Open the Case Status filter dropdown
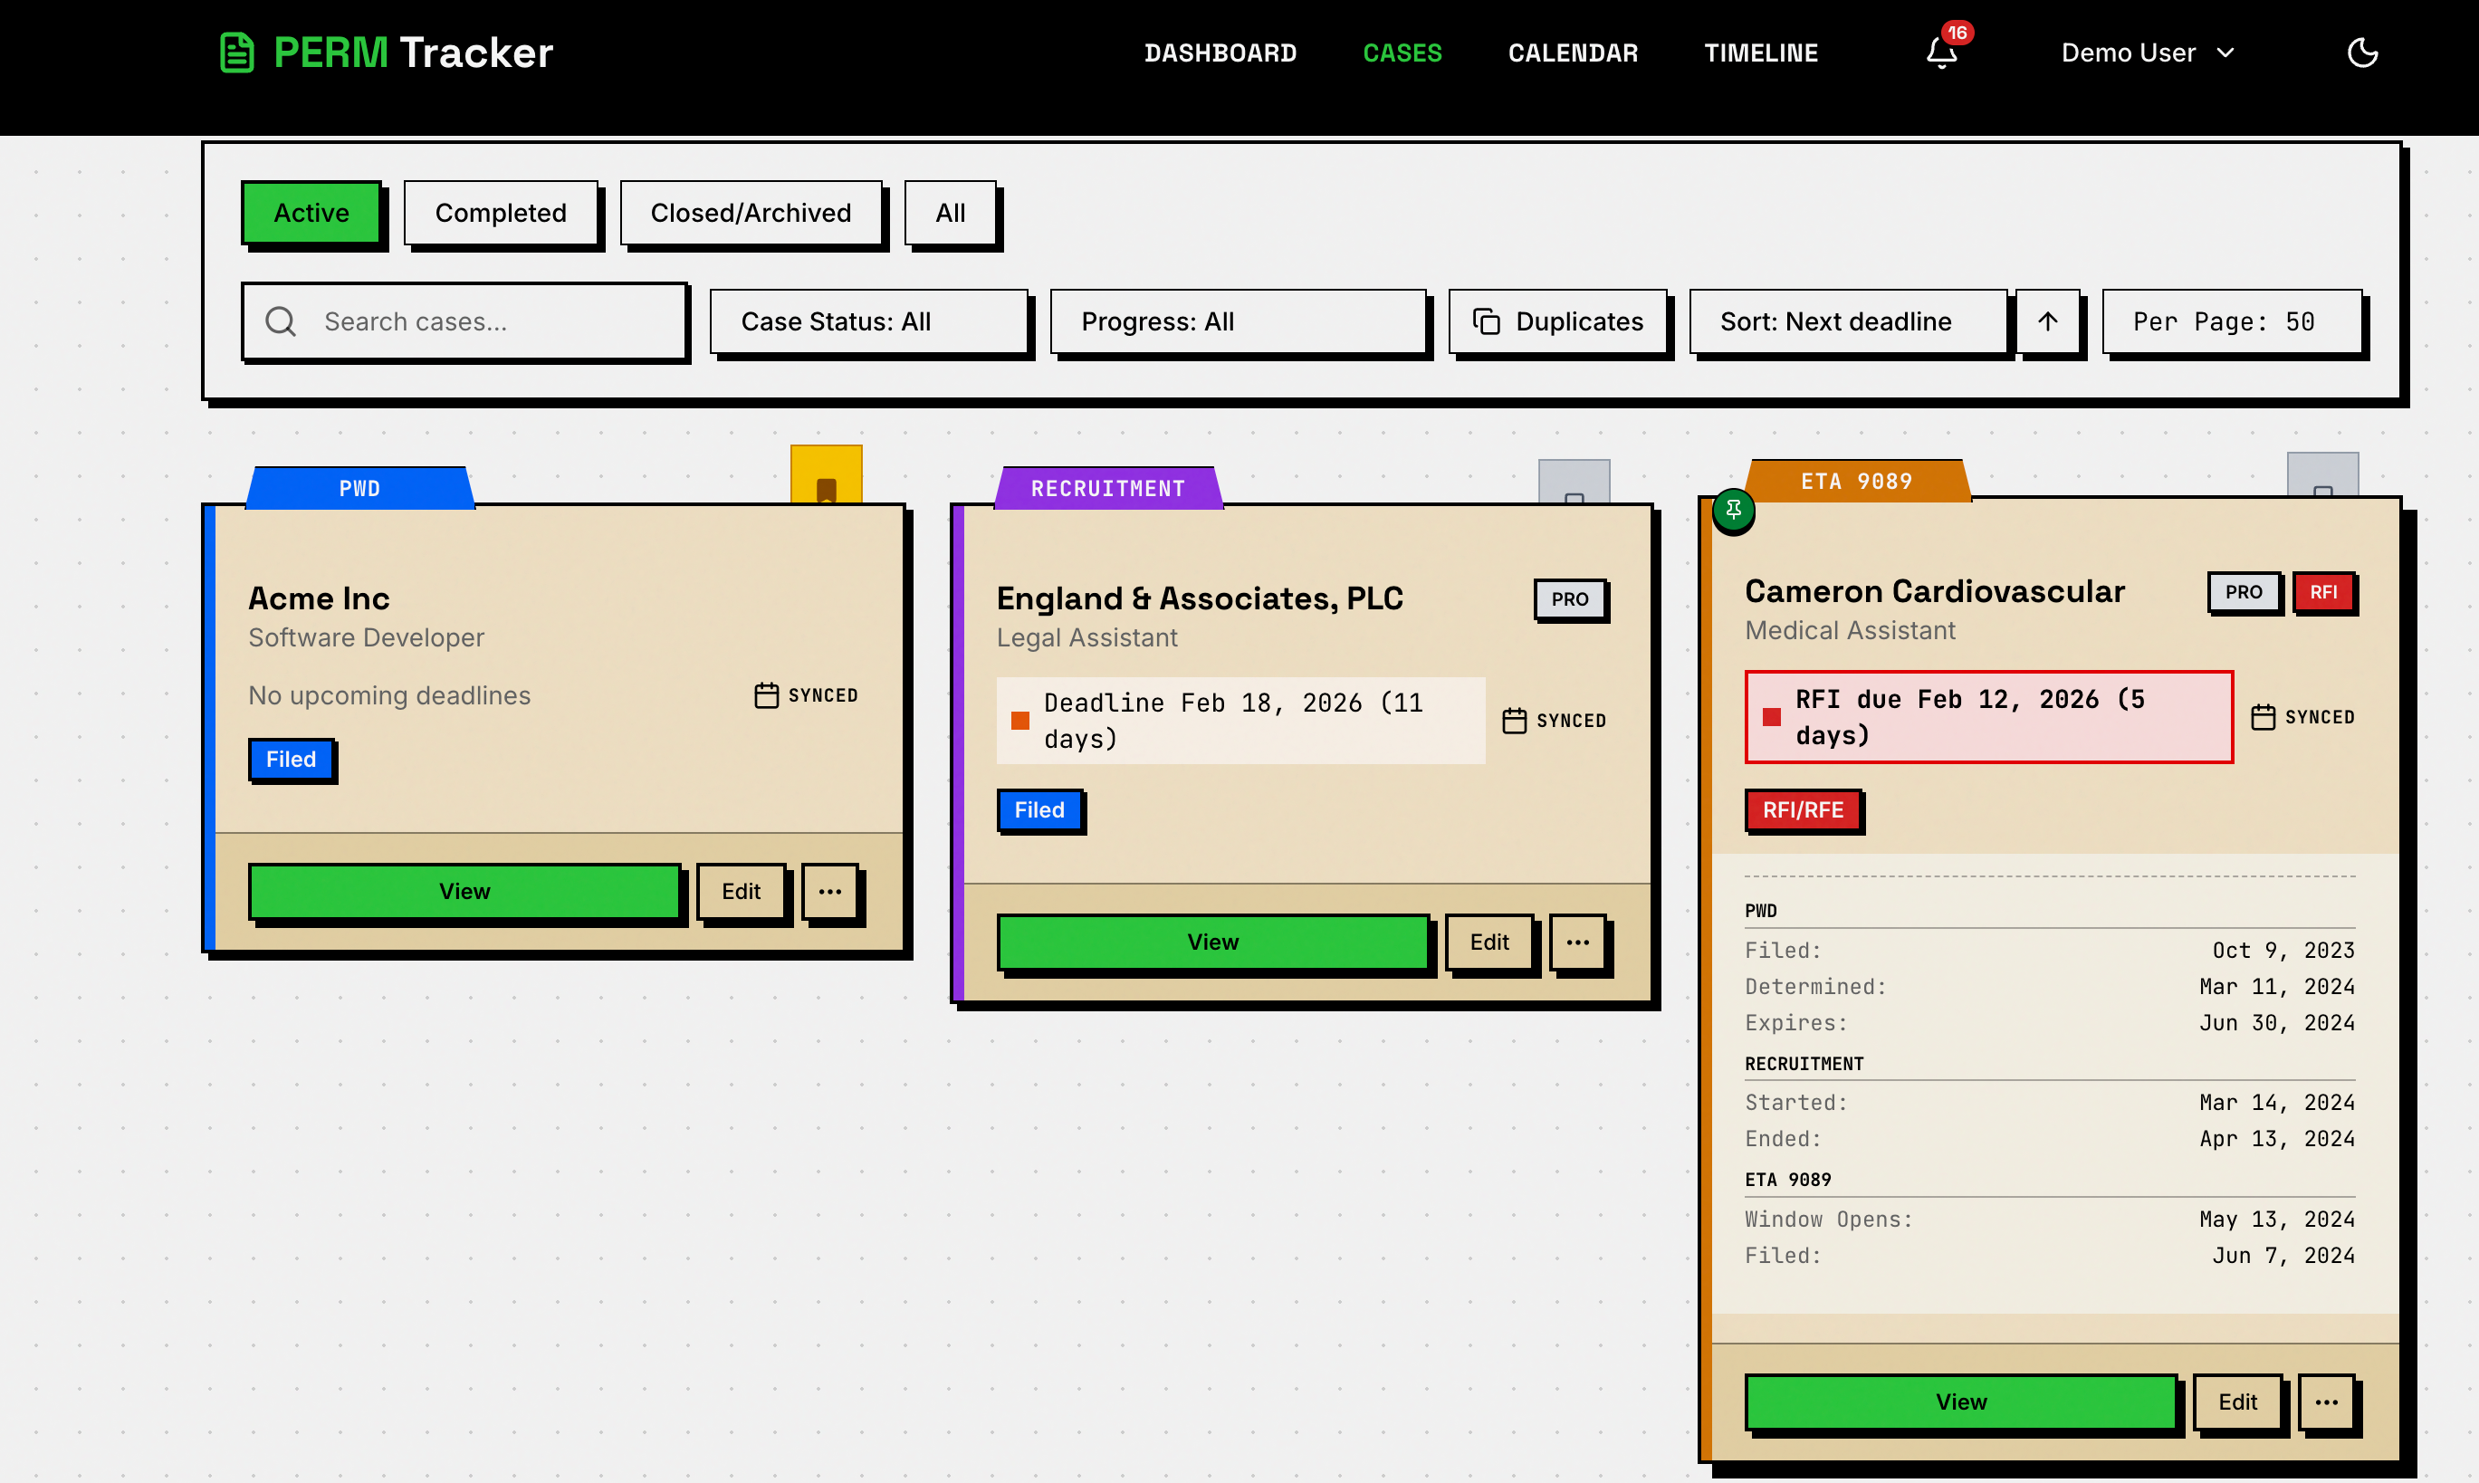Screen dimensions: 2479x1483 tap(868, 321)
